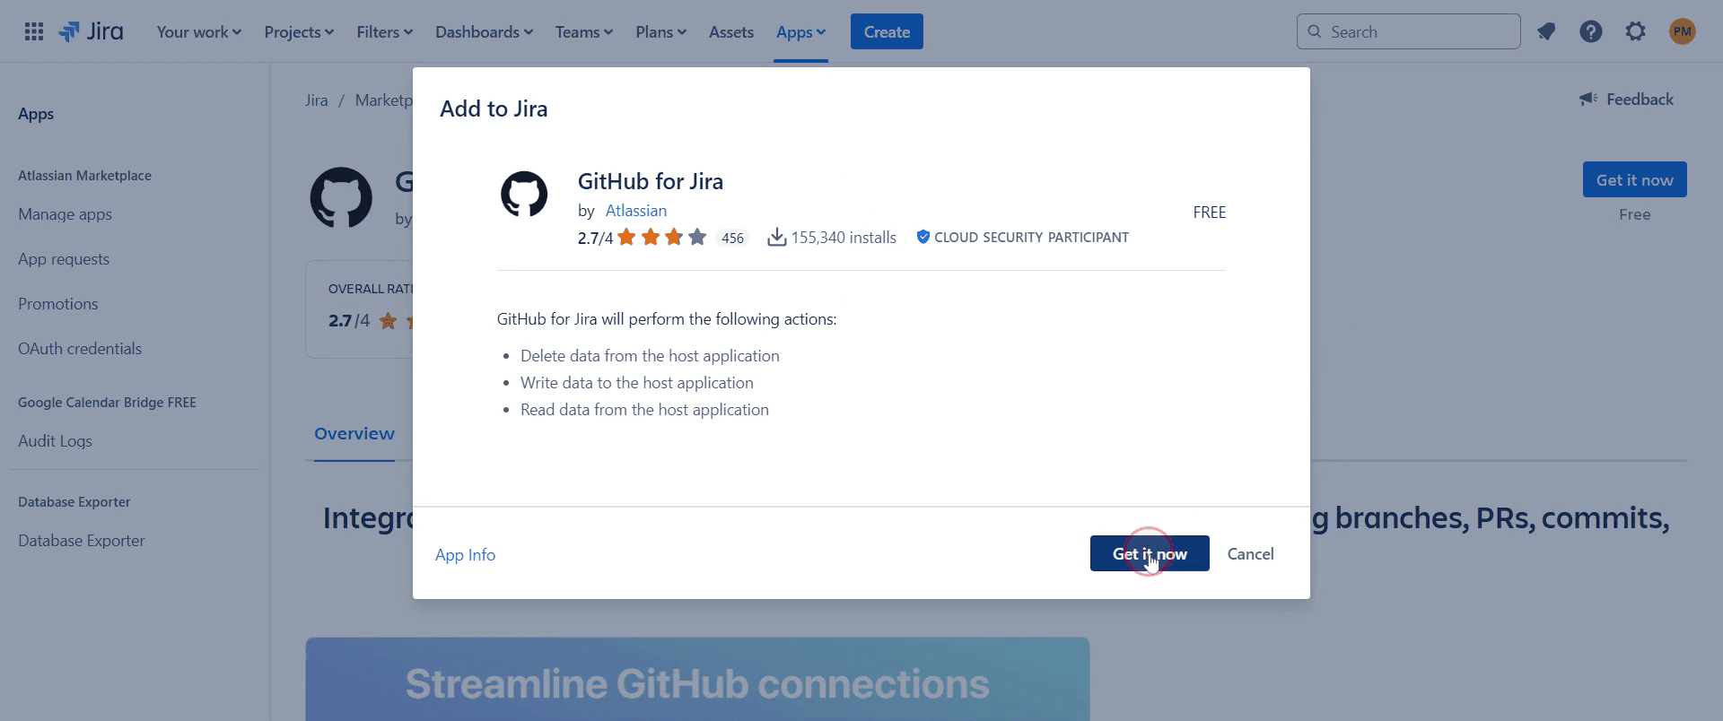This screenshot has height=721, width=1723.
Task: Click the Create button
Action: click(x=887, y=31)
